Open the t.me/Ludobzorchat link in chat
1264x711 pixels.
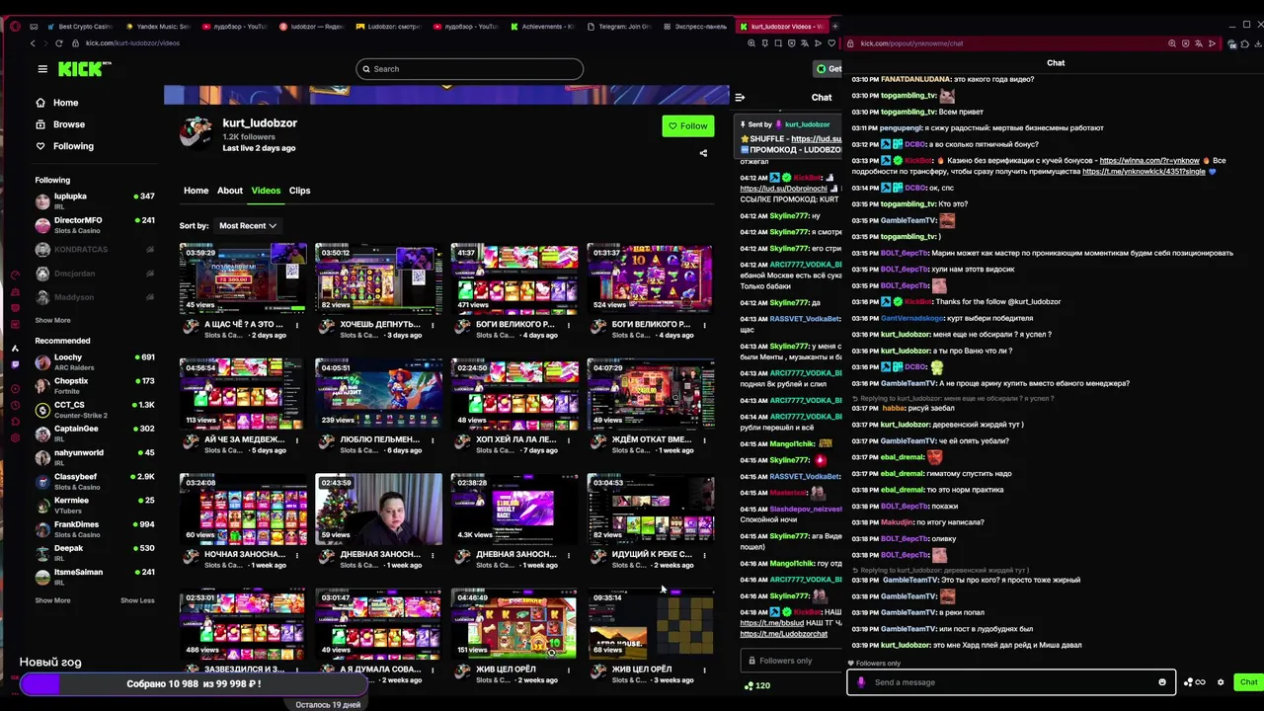[784, 633]
